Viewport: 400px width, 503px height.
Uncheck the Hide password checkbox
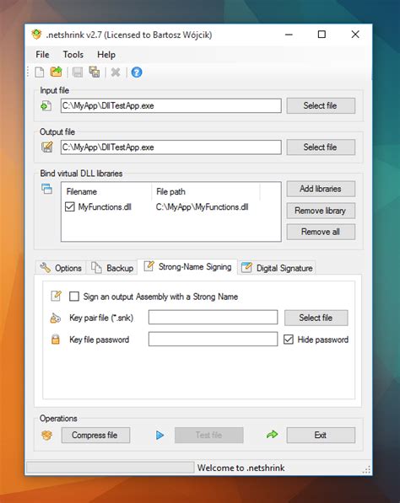[x=289, y=339]
